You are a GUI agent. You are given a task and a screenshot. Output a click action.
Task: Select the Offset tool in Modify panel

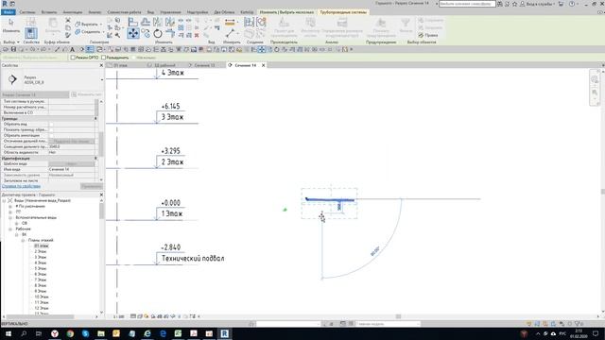[x=146, y=22]
